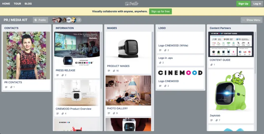Viewport: 264px width, 134px height.
Task: Click the globe icon on Public button
Action: [x=36, y=20]
